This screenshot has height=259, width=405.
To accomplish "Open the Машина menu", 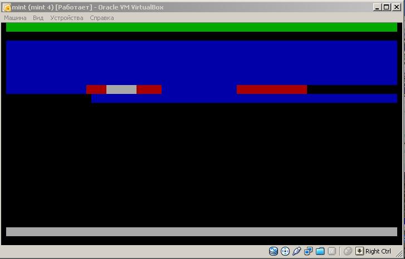I will click(15, 18).
